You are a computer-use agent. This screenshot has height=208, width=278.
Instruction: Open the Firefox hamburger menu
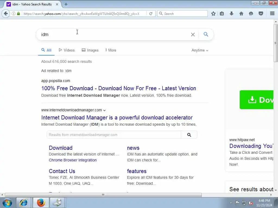coord(272,14)
